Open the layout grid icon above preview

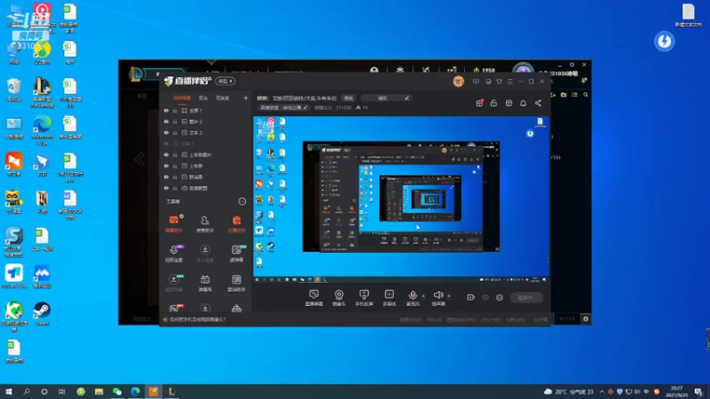509,103
